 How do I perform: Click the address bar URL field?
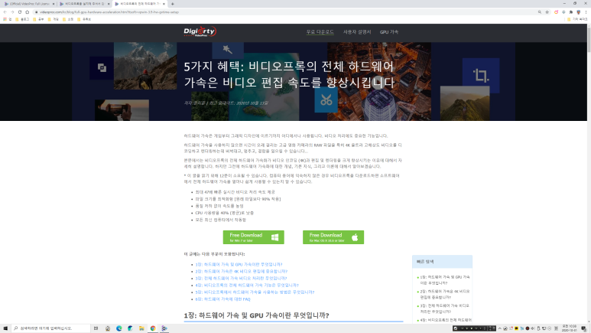(x=283, y=12)
